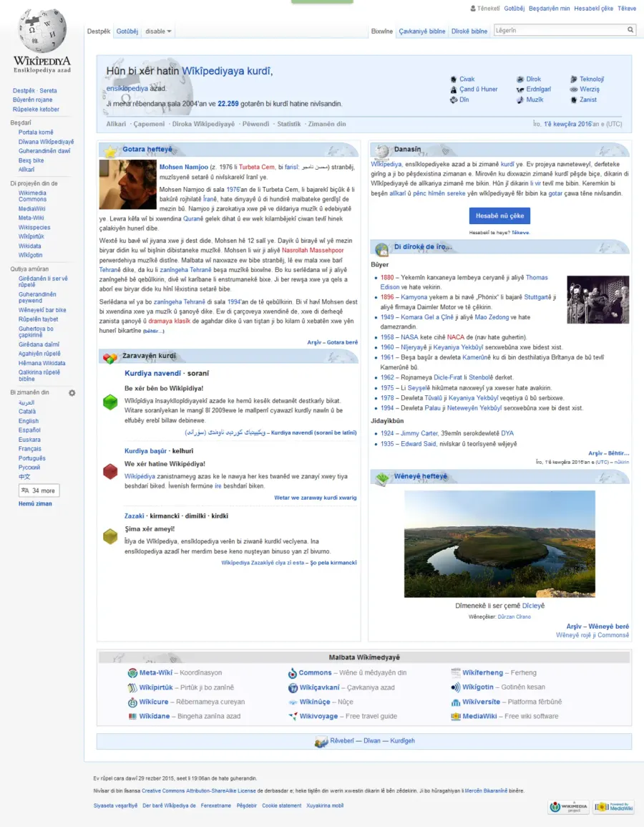Click the Wîkîferheng logo icon
644x827 pixels.
click(x=456, y=672)
